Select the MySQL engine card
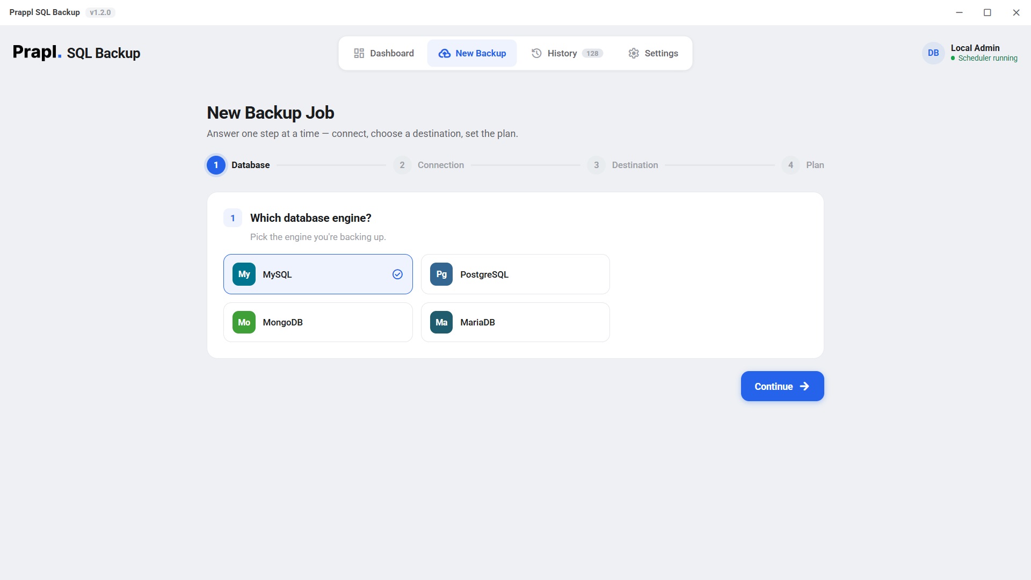This screenshot has width=1031, height=580. 318,274
